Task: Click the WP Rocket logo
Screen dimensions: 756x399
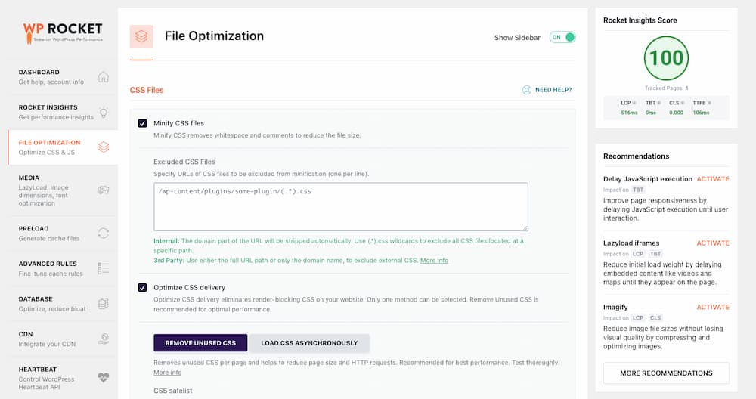Action: click(x=63, y=32)
